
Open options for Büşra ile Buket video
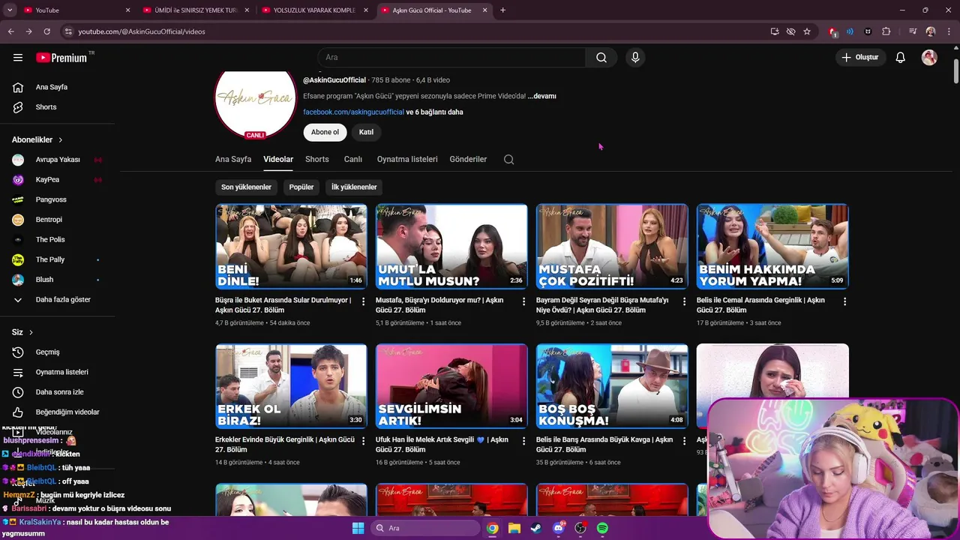pyautogui.click(x=364, y=301)
